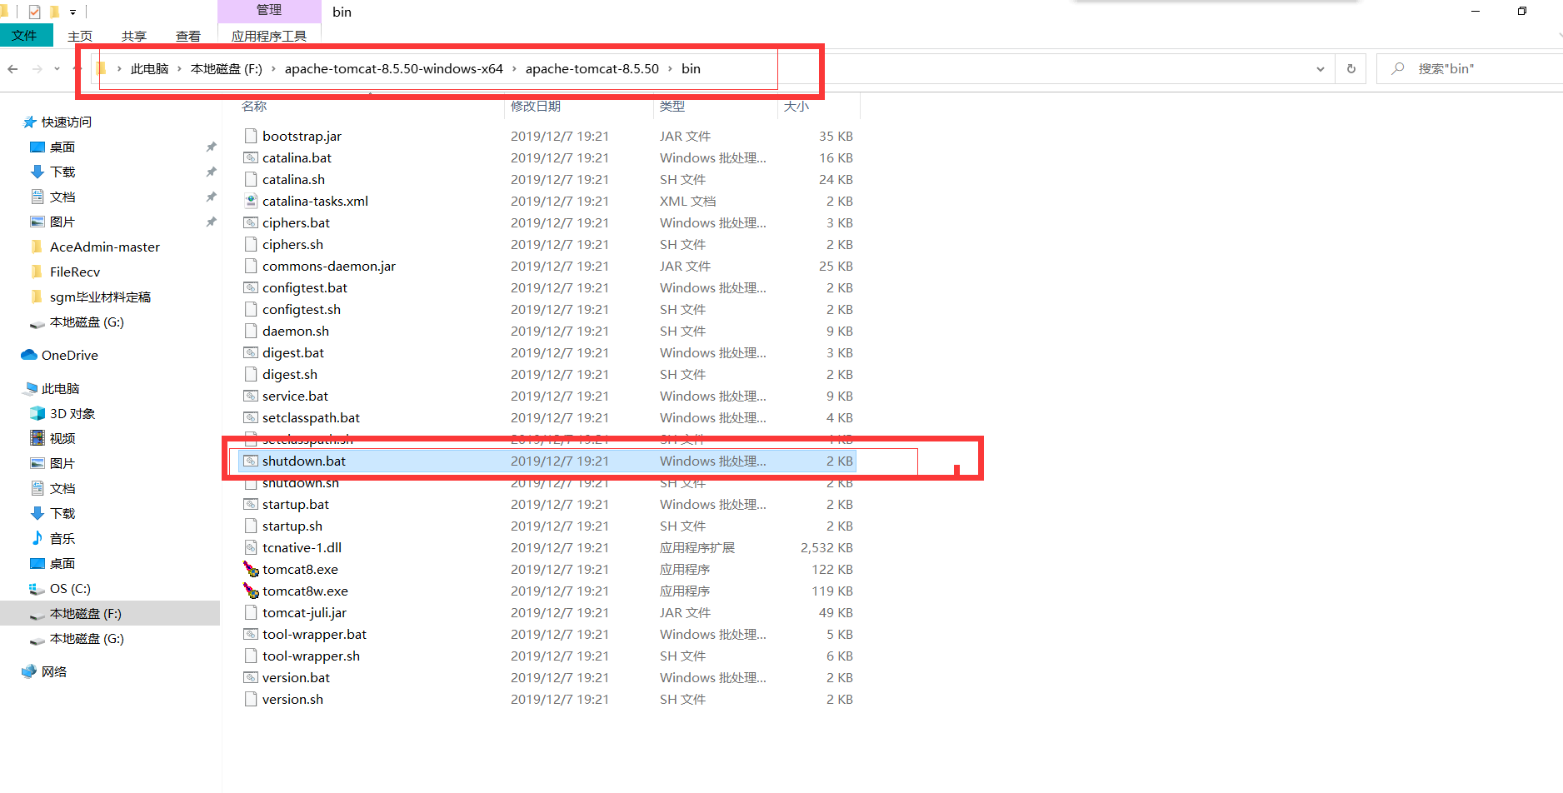1563x793 pixels.
Task: Select 本地磁盘 (F:) in the navigation tree
Action: (86, 613)
